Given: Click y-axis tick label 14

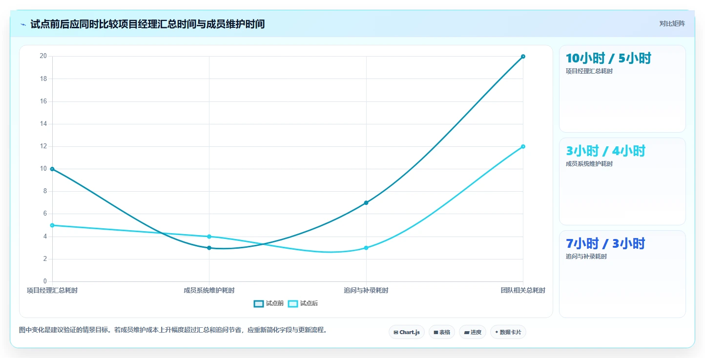Looking at the screenshot, I should 43,124.
